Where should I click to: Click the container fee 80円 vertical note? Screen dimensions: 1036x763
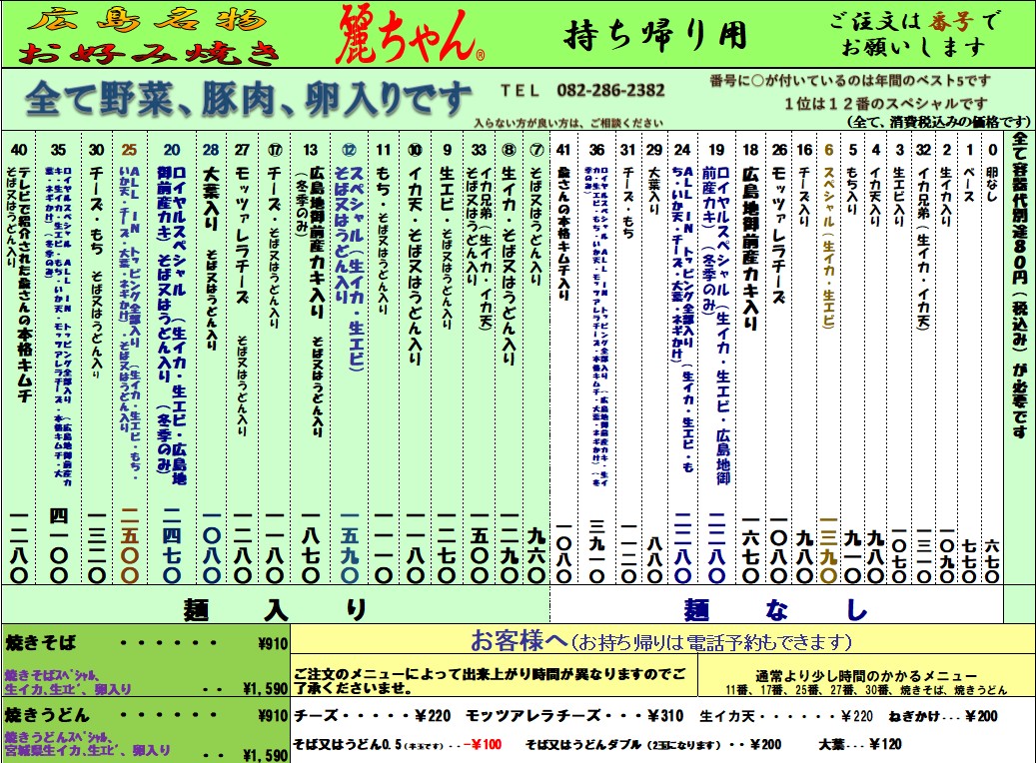(1019, 286)
